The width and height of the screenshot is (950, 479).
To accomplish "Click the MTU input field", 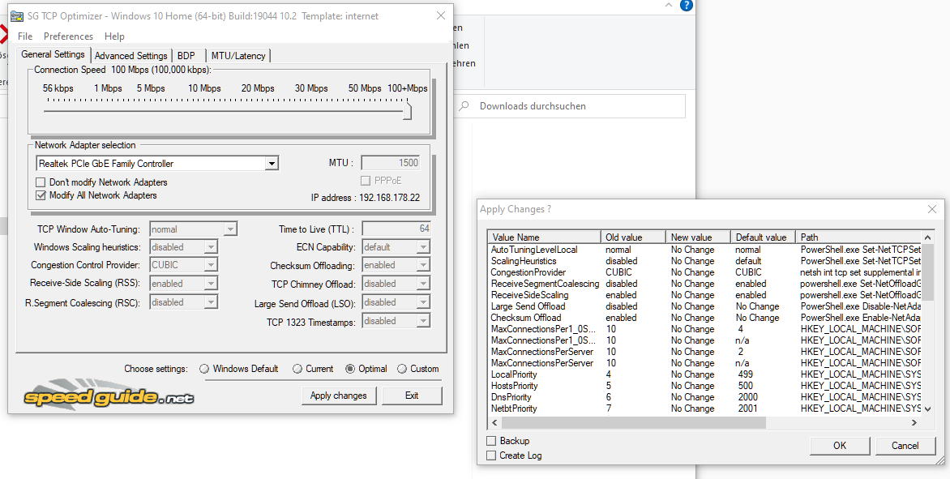I will point(391,162).
